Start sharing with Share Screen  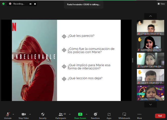(x=80, y=116)
